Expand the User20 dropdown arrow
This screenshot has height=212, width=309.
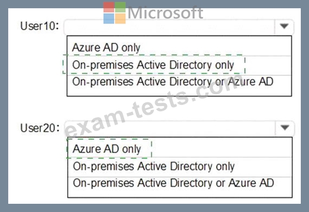(x=284, y=128)
